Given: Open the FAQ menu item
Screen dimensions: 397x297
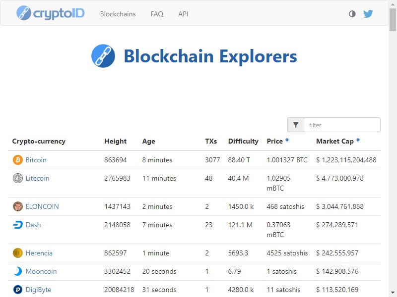Looking at the screenshot, I should (157, 14).
